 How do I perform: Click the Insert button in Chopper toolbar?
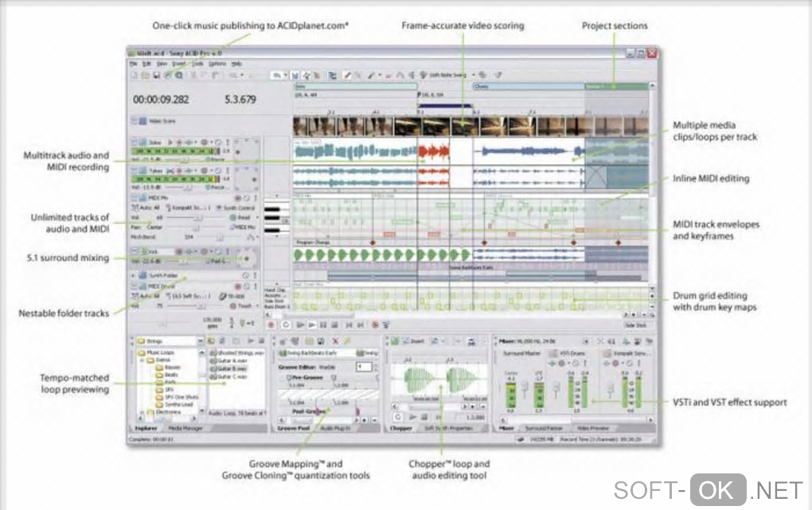tap(413, 341)
